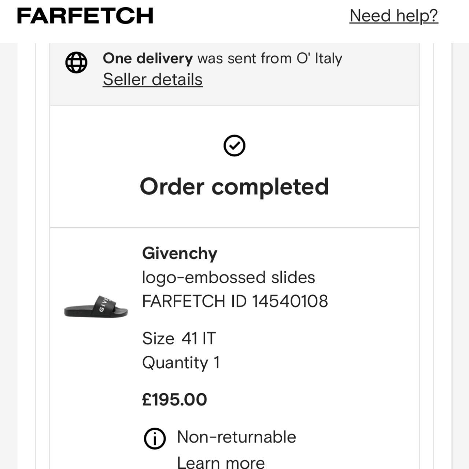Click the non-returnable info icon
Viewport: 469px width, 469px height.
(155, 438)
